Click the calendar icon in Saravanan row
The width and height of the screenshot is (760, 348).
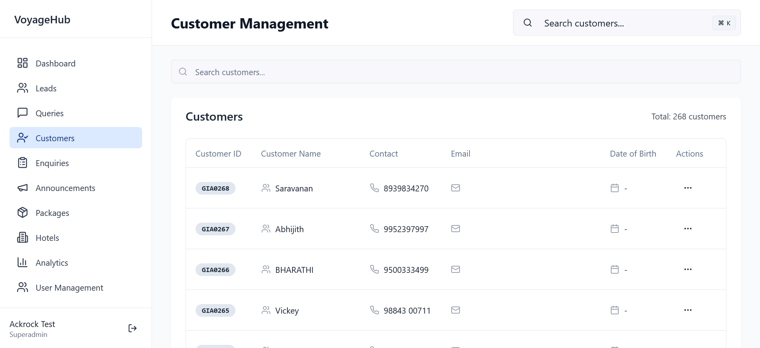tap(615, 188)
